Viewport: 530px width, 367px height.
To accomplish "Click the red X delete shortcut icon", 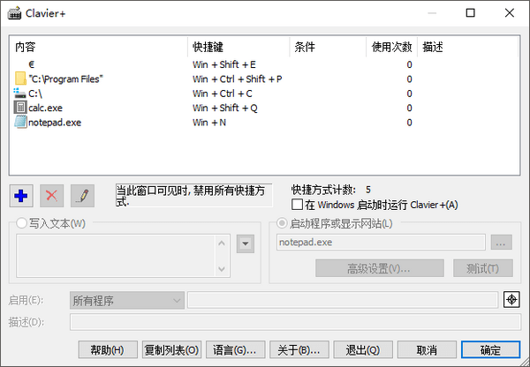I will coord(52,194).
